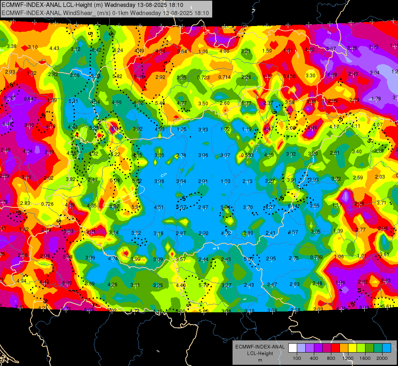Click the wind shear value 2.74
The image size is (398, 366).
181,155
